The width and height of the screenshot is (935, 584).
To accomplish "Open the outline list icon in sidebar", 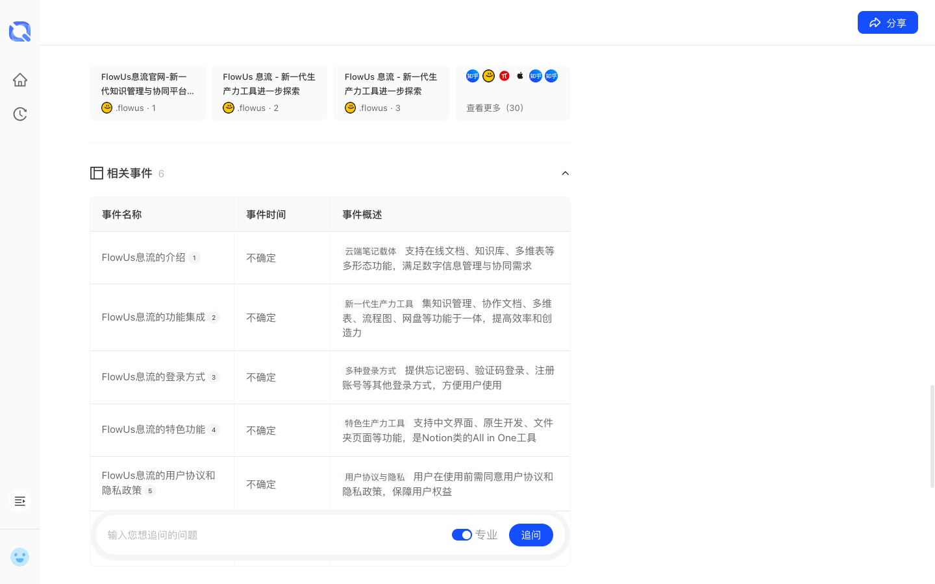I will pyautogui.click(x=20, y=501).
